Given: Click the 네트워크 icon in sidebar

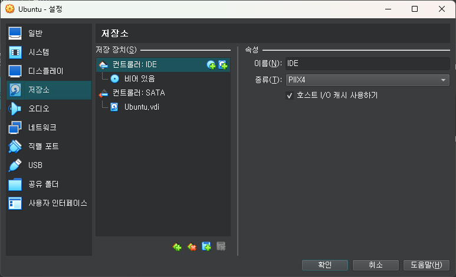Looking at the screenshot, I should tap(15, 128).
